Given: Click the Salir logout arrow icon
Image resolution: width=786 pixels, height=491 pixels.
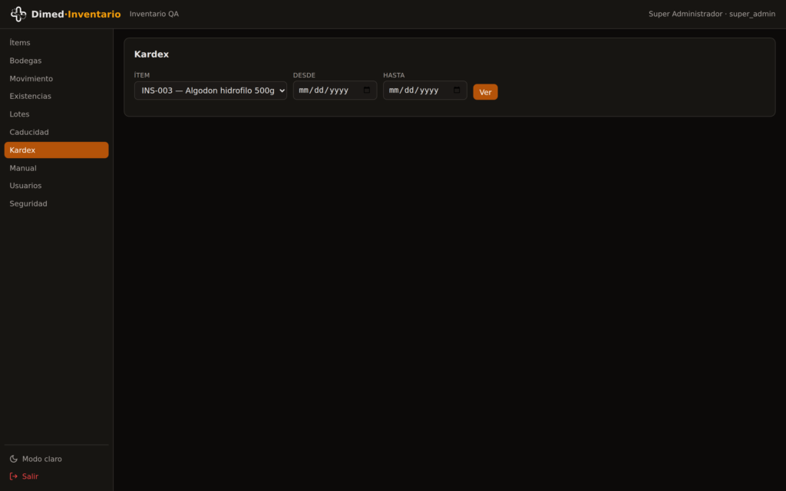Looking at the screenshot, I should pyautogui.click(x=14, y=476).
